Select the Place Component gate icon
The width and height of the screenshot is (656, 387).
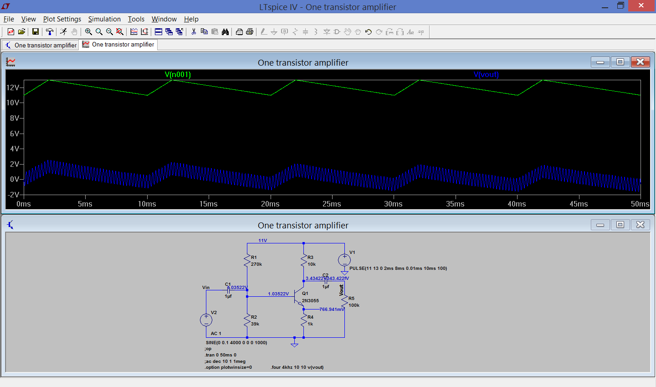(x=337, y=31)
